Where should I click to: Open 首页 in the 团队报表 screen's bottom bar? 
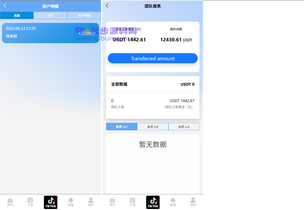[x=112, y=202]
